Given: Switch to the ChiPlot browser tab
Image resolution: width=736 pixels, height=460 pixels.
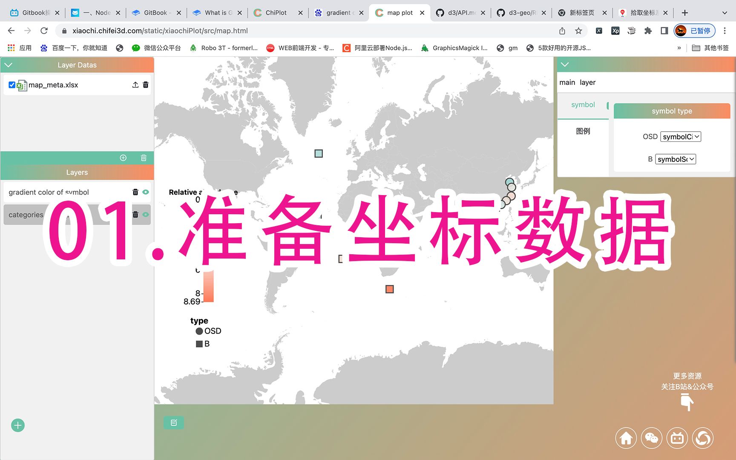Looking at the screenshot, I should coord(278,13).
